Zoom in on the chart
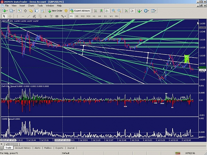This screenshot has width=207, height=155. pyautogui.click(x=113, y=11)
